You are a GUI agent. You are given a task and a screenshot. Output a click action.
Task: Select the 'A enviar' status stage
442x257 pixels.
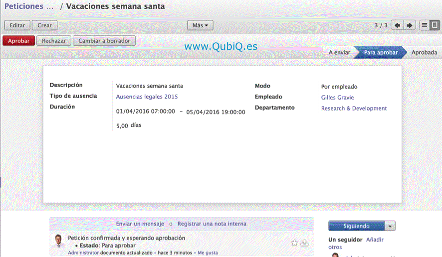click(x=339, y=52)
